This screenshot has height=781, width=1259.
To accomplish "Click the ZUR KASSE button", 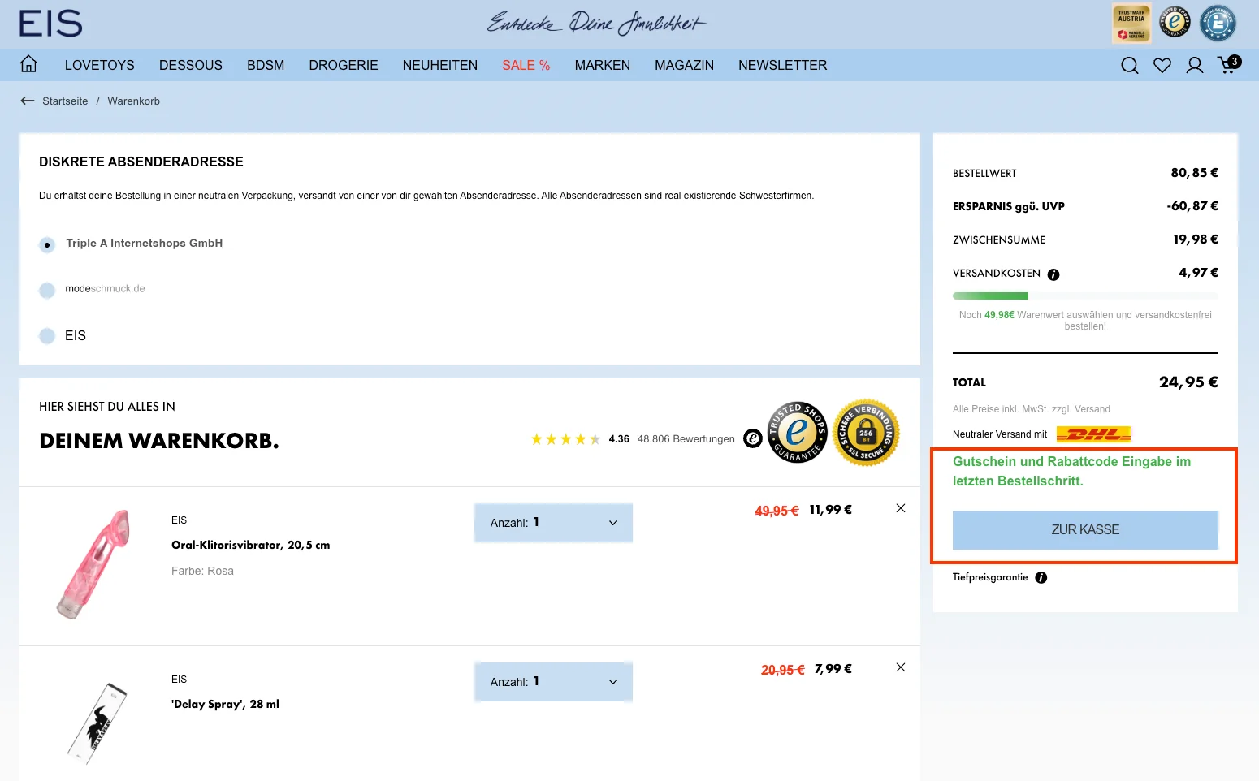I will coord(1085,530).
